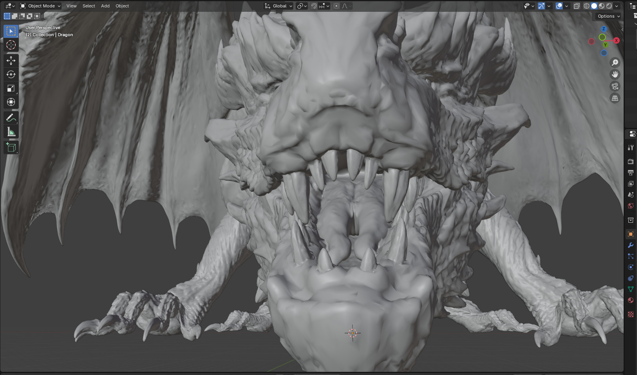Expand the shading options dropdown arrow

617,6
